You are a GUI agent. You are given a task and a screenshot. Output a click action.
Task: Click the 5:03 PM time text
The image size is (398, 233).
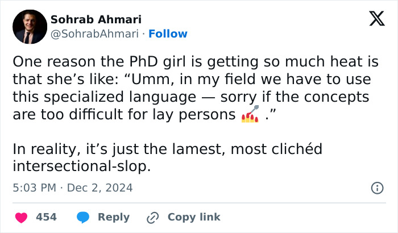(34, 188)
